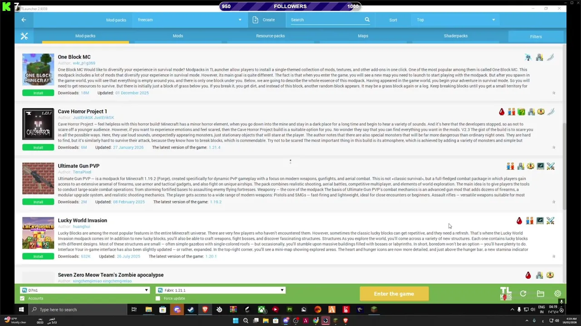Install the One Block MC modpack
This screenshot has height=326, width=581.
[38, 93]
